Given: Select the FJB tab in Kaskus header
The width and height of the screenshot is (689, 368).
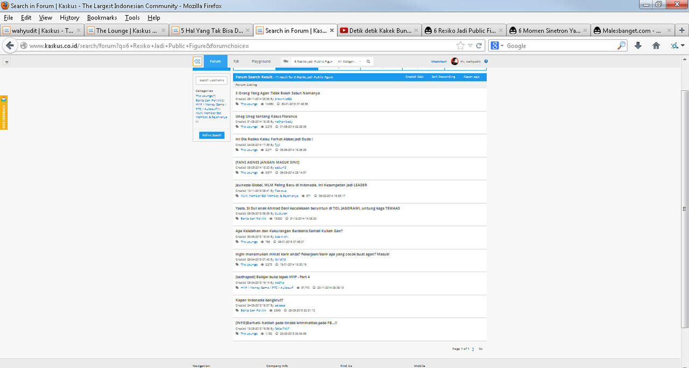Looking at the screenshot, I should (236, 61).
